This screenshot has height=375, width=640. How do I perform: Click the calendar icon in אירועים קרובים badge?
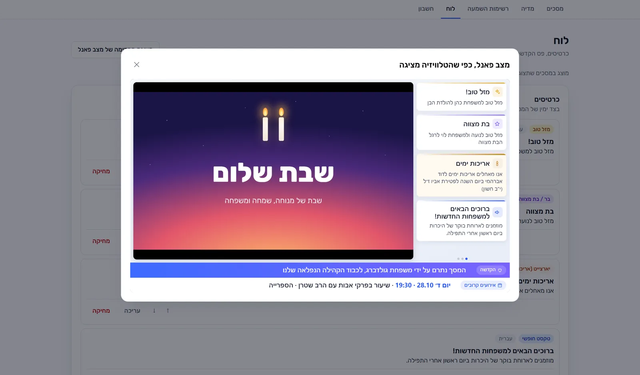pyautogui.click(x=500, y=285)
